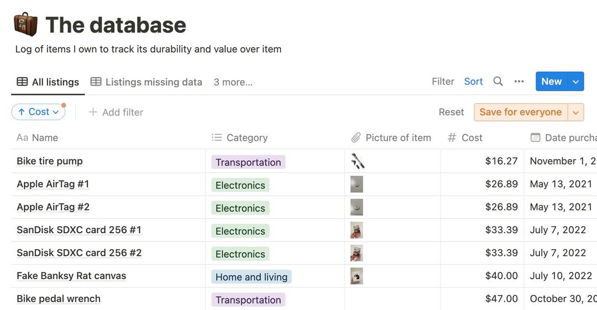Click the Cost column header
The width and height of the screenshot is (597, 310).
472,138
